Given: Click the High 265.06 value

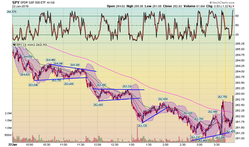Looking at the screenshot, I should [135, 6].
